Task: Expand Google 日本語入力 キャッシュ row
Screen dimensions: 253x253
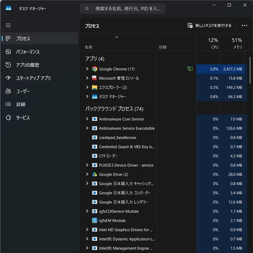Action: tap(87, 183)
